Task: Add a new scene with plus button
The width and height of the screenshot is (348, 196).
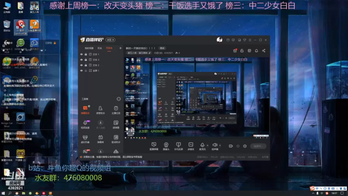Action: 120,48
